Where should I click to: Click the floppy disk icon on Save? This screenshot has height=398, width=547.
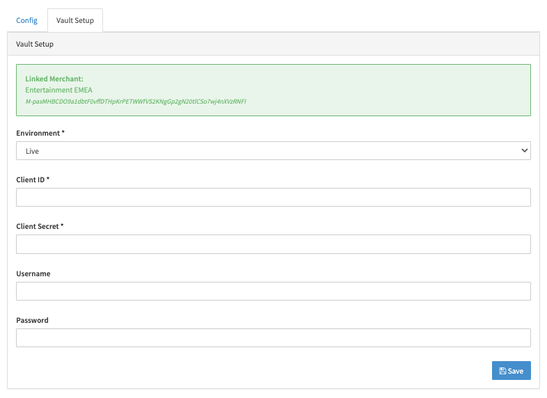pyautogui.click(x=502, y=371)
